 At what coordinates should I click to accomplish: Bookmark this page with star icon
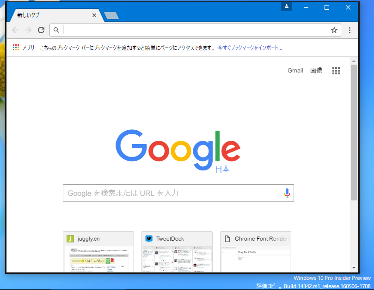coord(334,30)
